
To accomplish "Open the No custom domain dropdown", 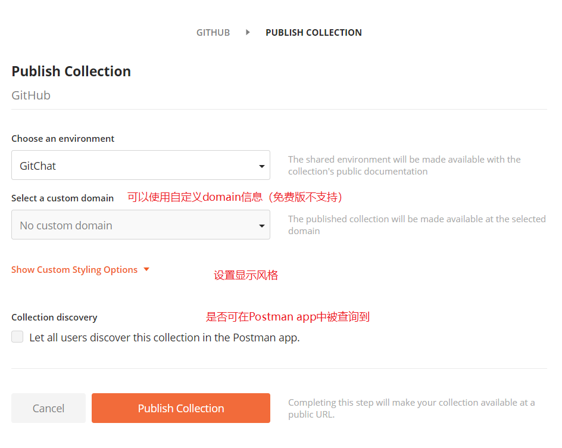I will tap(140, 225).
